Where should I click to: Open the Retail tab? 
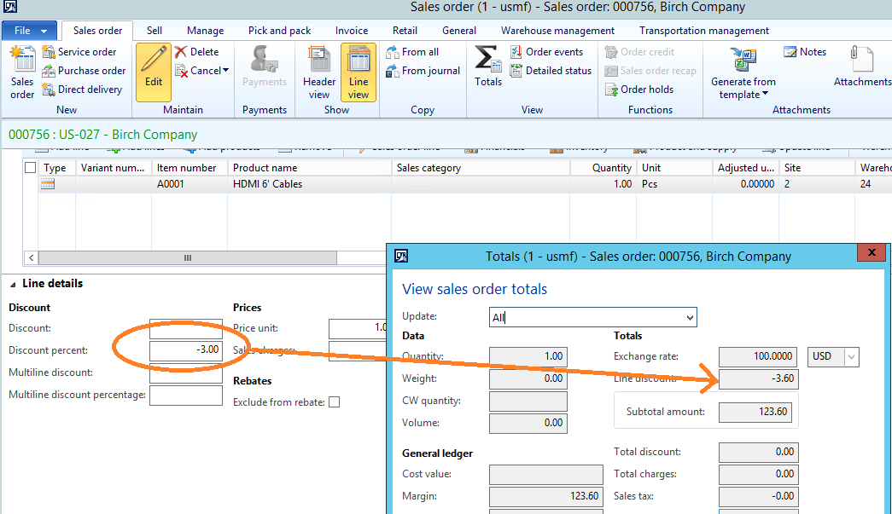pos(405,31)
